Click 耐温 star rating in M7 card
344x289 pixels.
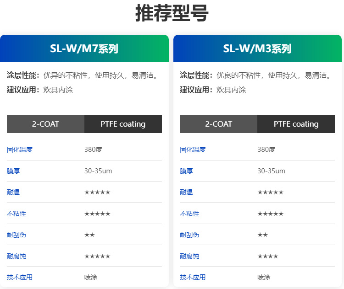click(97, 193)
